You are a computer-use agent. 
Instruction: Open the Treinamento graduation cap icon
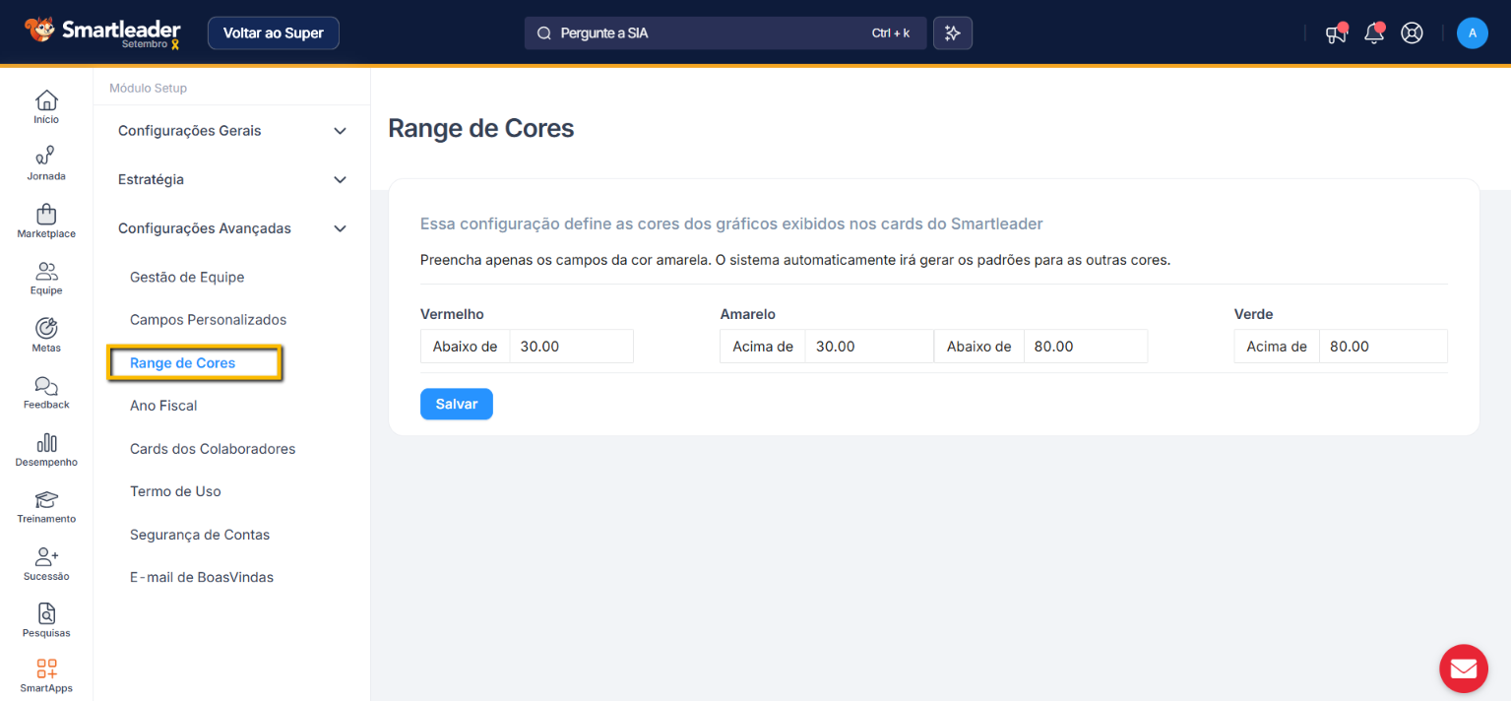pyautogui.click(x=46, y=499)
